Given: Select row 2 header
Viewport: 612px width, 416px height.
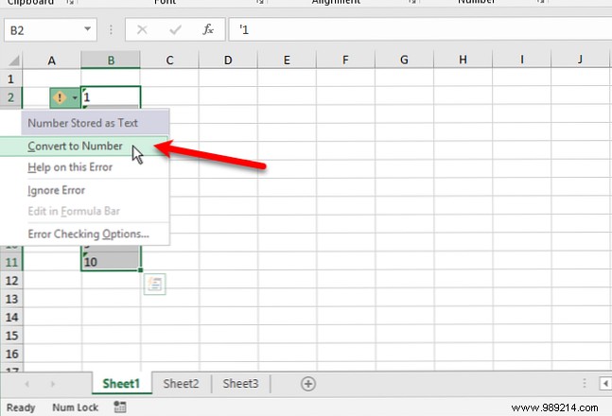Looking at the screenshot, I should [11, 96].
